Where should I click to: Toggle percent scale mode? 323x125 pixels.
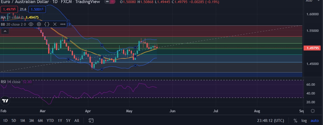pyautogui.click(x=295, y=121)
